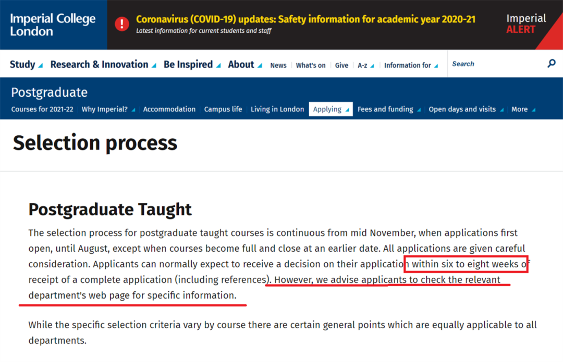
Task: Open the Why Imperial? submenu
Action: coord(108,109)
